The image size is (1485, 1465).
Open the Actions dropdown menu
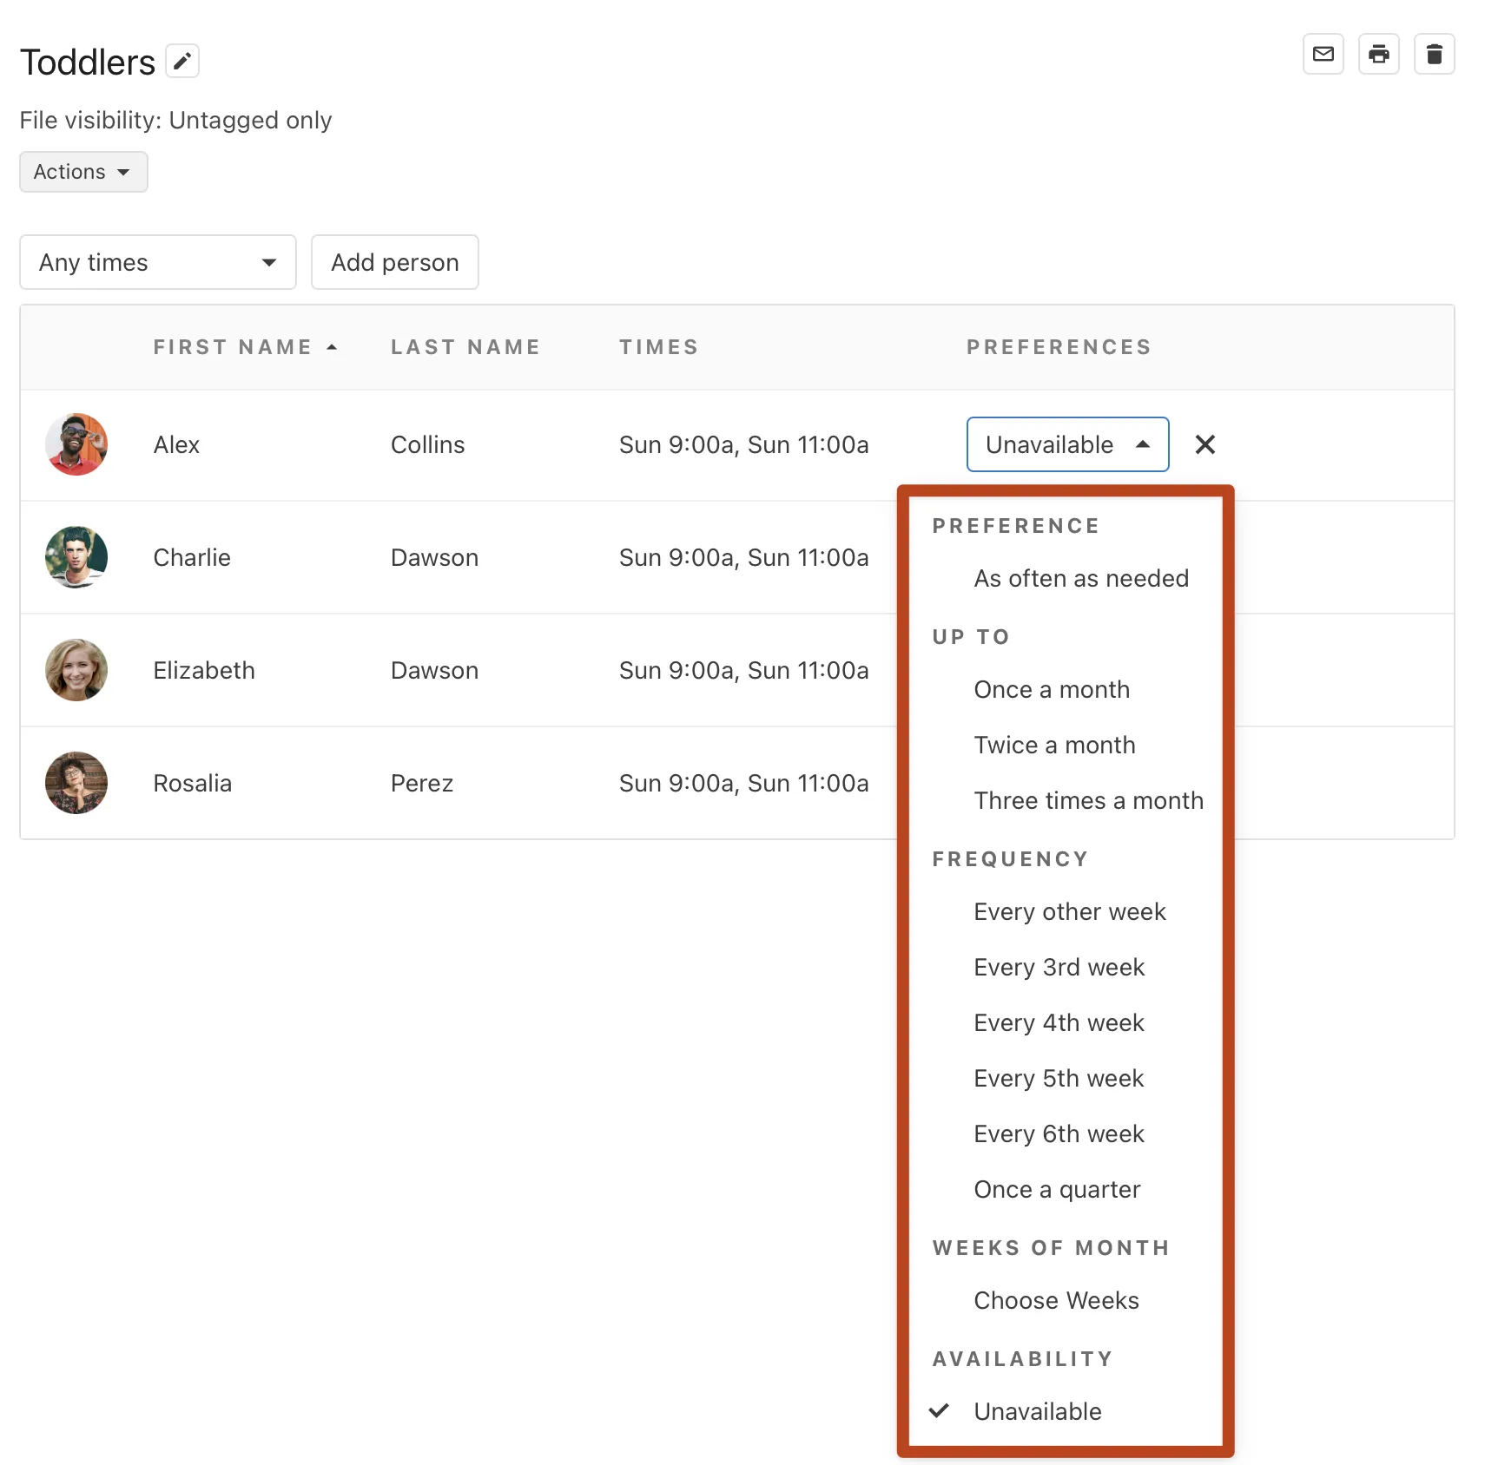tap(82, 171)
